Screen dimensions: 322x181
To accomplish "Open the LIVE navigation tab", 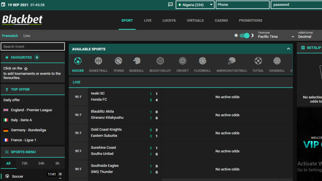I will tap(148, 20).
